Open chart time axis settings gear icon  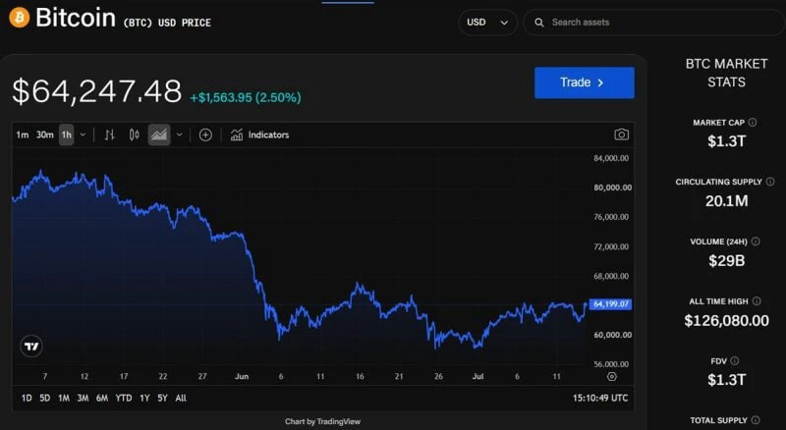611,376
